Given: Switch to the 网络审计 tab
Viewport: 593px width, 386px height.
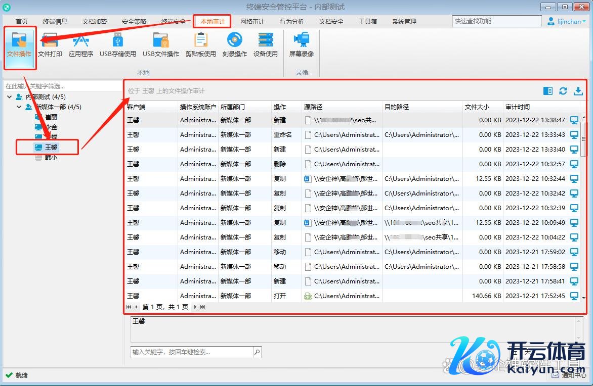Looking at the screenshot, I should 252,22.
